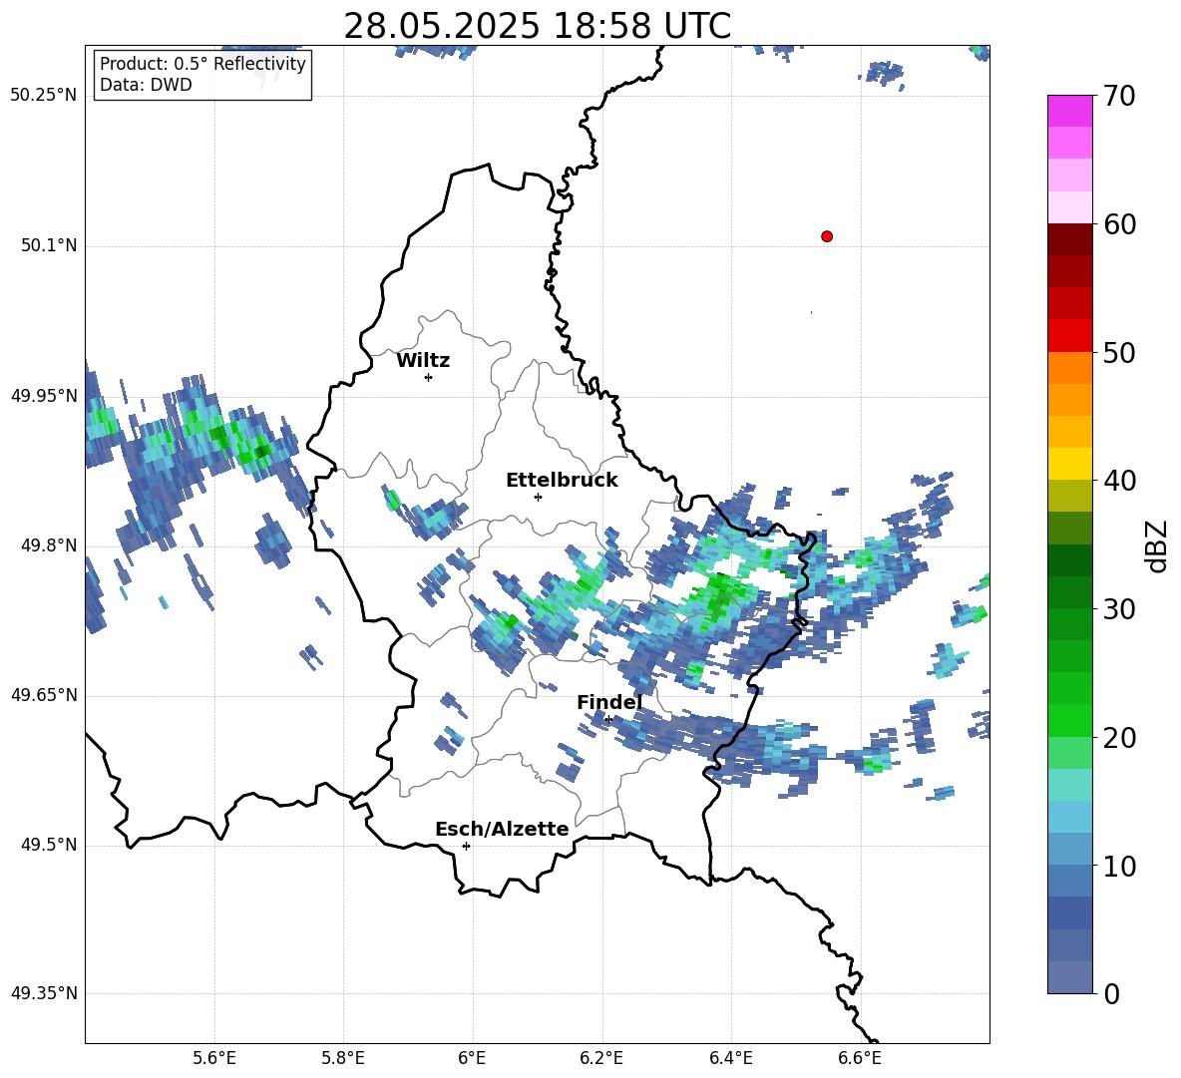Click the red dot marker on the map

pyautogui.click(x=826, y=236)
